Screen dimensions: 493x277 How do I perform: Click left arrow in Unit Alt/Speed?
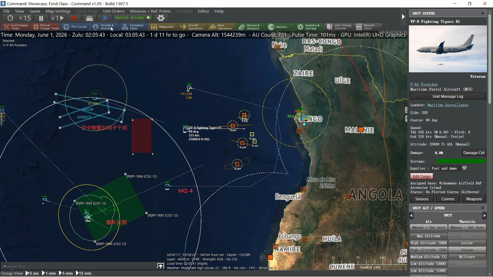pos(411,215)
